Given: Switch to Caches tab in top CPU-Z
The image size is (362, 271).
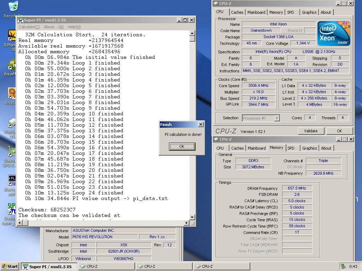Looking at the screenshot, I should [237, 12].
